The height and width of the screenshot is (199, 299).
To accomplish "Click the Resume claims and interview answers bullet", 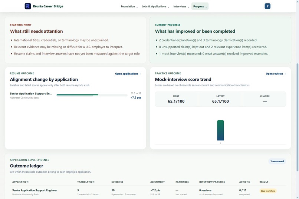I will tap(77, 54).
